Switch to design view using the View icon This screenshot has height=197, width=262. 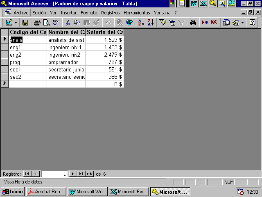pyautogui.click(x=9, y=23)
